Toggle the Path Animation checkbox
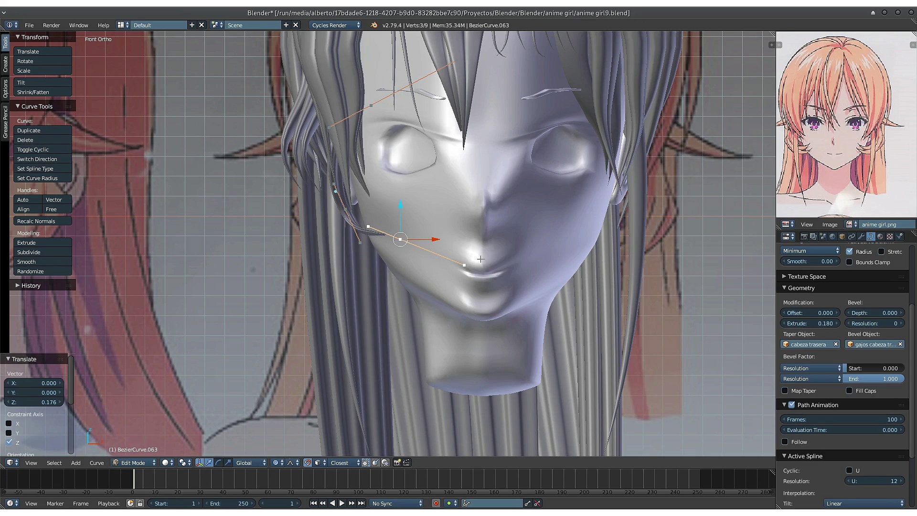The width and height of the screenshot is (917, 516). pyautogui.click(x=791, y=405)
